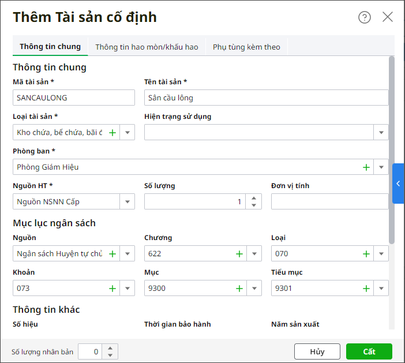Viewport: 405px width, 363px height.
Task: Click the Tên tài sản input field
Action: (x=266, y=98)
